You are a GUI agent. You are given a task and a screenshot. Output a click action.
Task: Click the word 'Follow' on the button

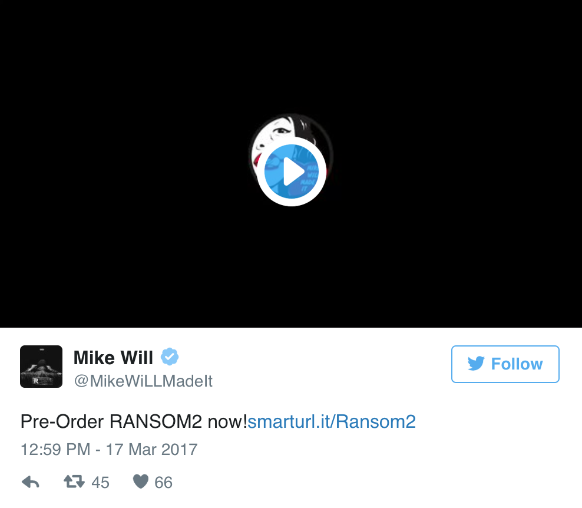(517, 364)
